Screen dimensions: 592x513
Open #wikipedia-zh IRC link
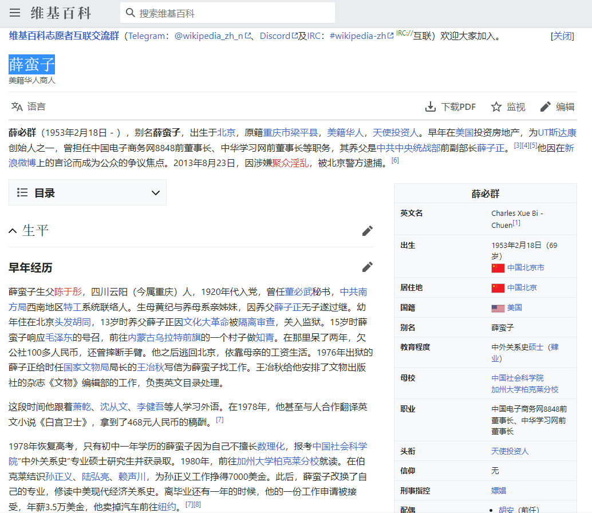pos(361,36)
